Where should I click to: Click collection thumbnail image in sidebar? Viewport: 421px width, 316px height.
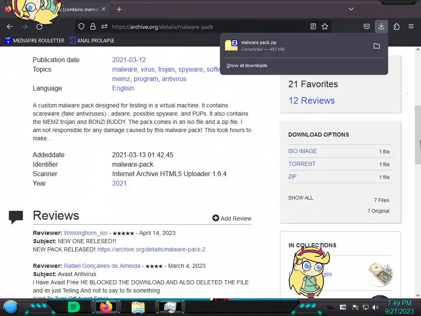[x=380, y=274]
